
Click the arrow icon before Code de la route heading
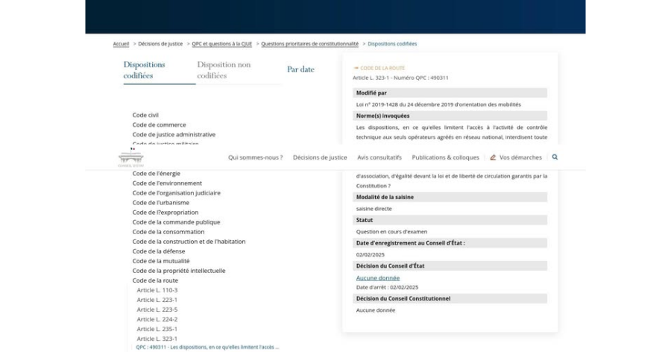(356, 69)
